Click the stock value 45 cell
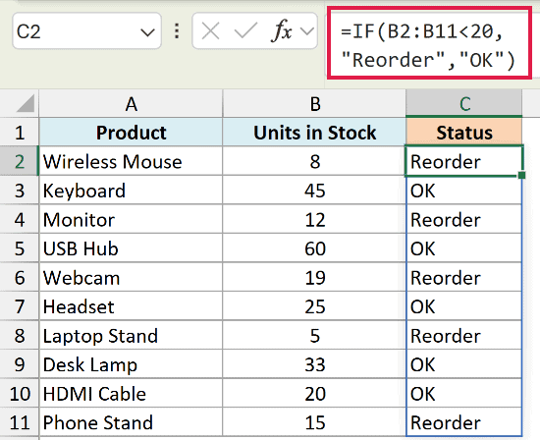Screen dimensions: 540x440 coord(314,191)
